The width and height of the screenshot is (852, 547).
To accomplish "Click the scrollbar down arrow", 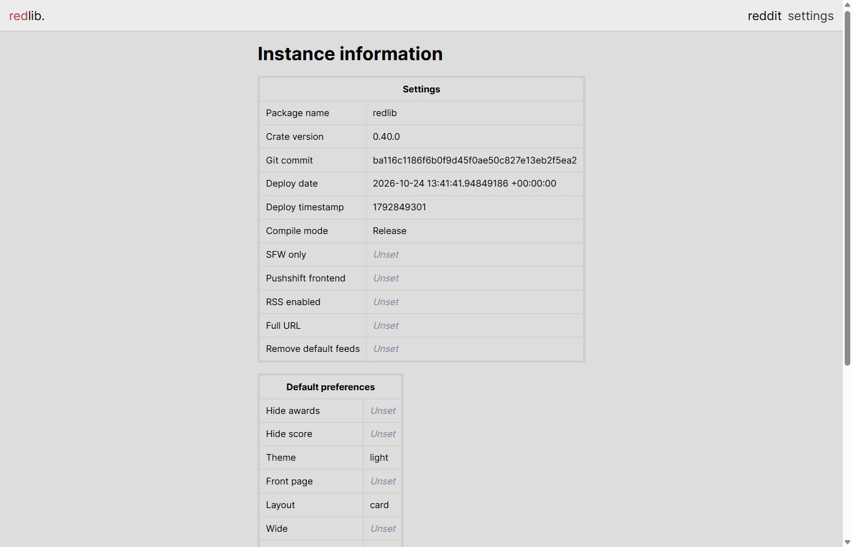I will [847, 542].
